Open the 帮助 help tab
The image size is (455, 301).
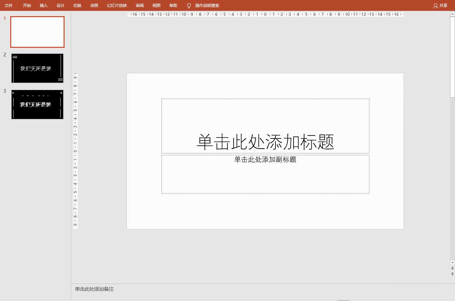click(173, 5)
